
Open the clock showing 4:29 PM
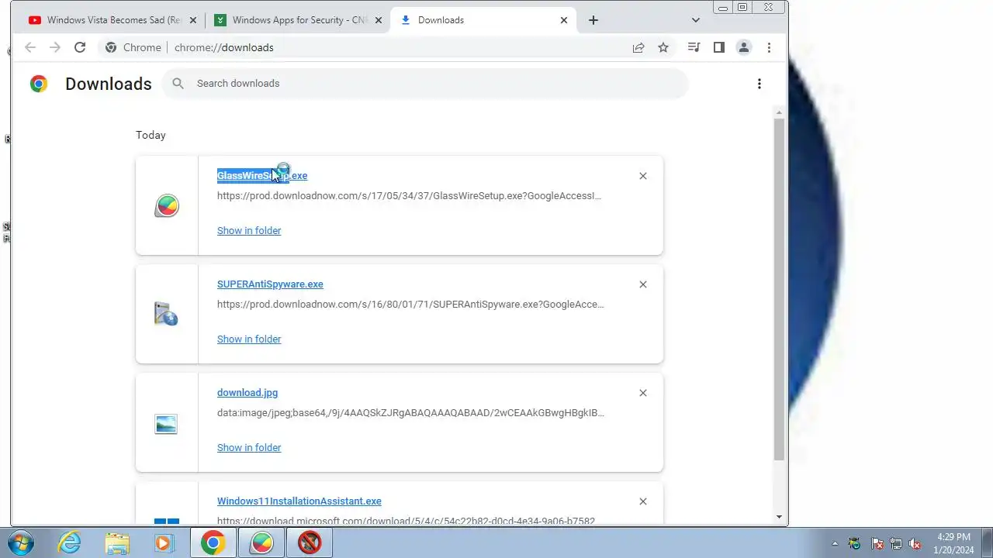point(953,543)
